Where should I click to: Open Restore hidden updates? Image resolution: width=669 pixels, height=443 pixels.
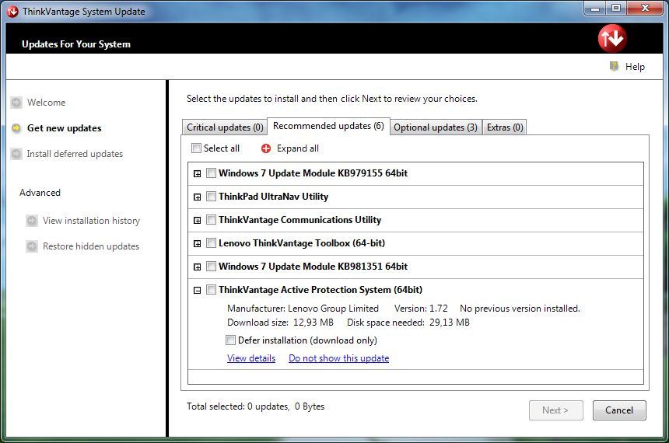pos(91,246)
